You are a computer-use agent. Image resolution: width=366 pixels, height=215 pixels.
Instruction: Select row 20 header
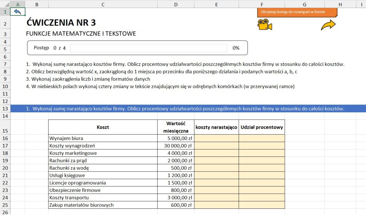coord(5,168)
